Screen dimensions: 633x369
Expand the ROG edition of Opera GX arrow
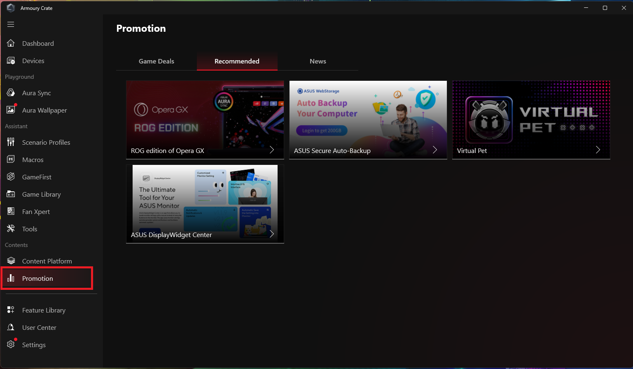coord(272,150)
